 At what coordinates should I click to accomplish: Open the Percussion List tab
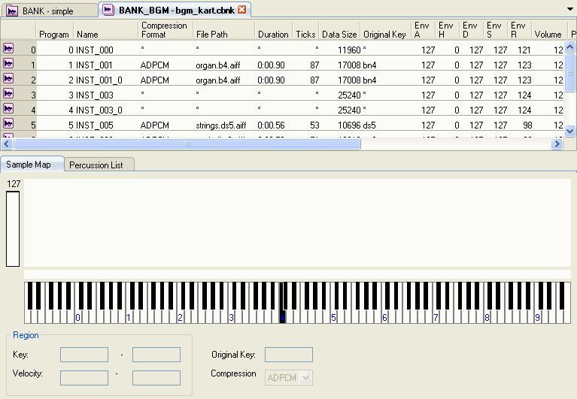point(96,165)
